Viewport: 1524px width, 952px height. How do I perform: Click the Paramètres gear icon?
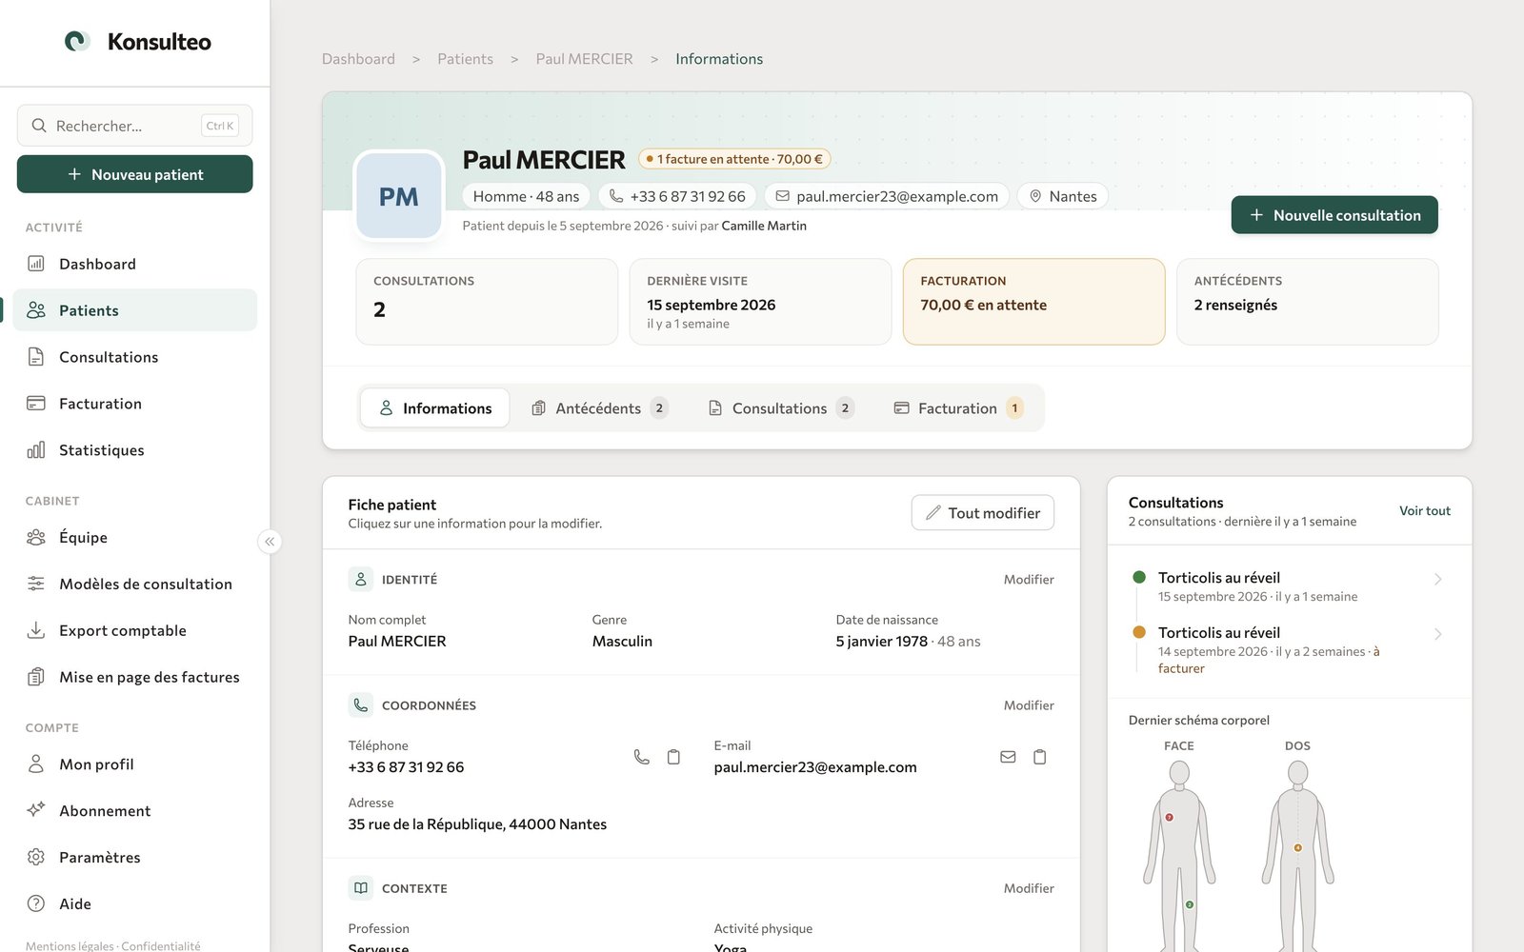pos(36,857)
